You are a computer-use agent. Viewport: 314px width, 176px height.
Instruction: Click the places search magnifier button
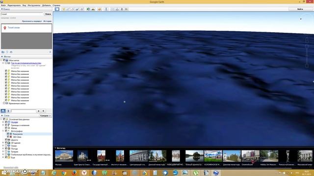3,111
